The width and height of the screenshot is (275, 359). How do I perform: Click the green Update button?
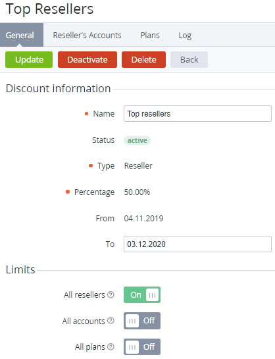29,59
